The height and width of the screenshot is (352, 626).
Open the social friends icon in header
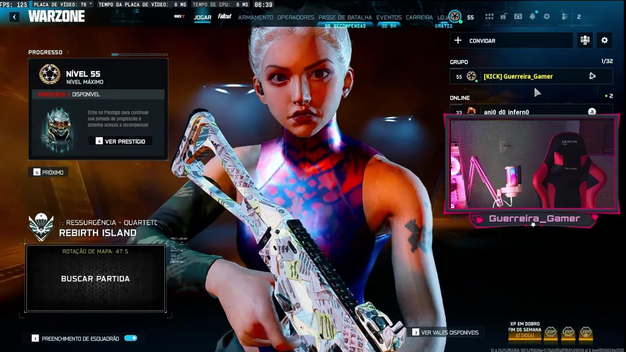click(564, 17)
